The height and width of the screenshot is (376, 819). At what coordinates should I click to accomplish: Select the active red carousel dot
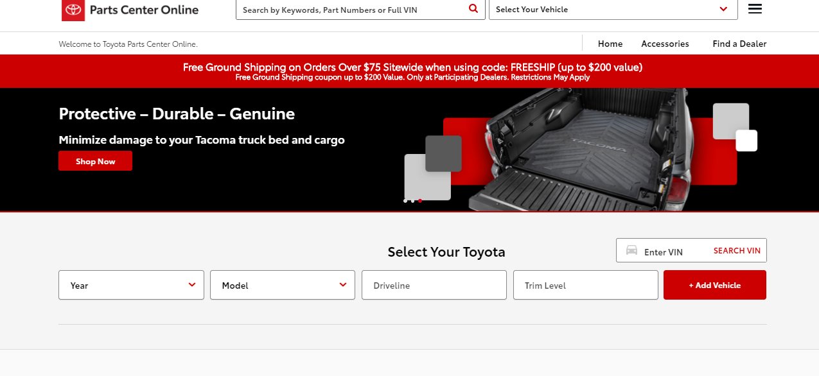(x=420, y=201)
